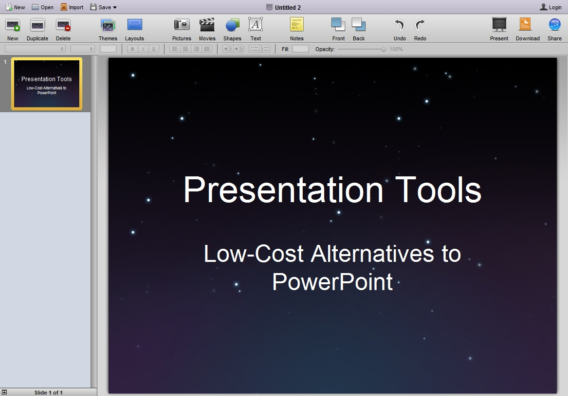
Task: Center-align the text
Action: pos(185,49)
